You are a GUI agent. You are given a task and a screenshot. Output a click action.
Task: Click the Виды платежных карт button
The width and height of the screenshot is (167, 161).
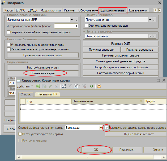point(135,134)
